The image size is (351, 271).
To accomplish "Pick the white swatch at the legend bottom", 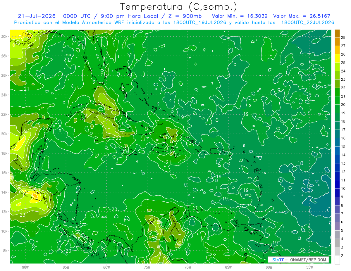I will pos(337,260).
